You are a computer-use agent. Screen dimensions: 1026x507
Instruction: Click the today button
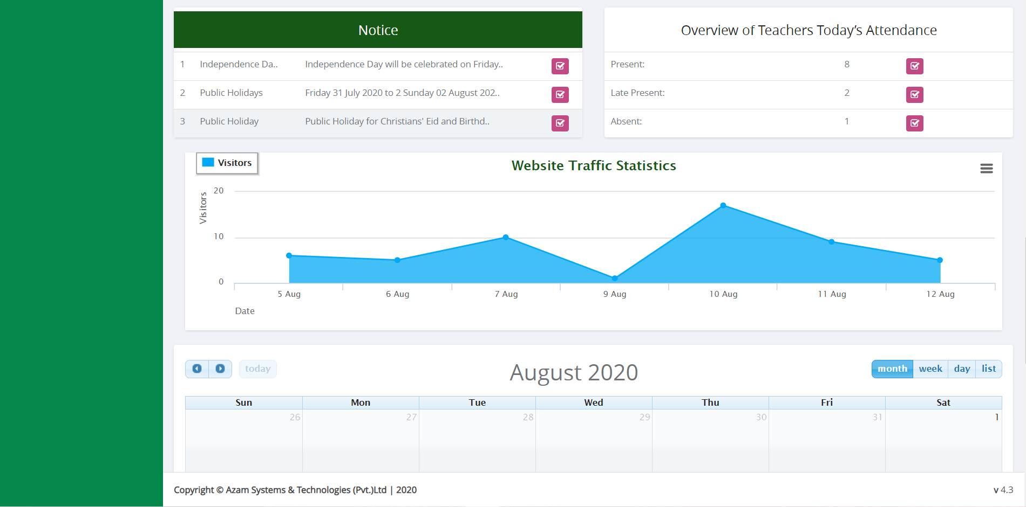coord(257,369)
